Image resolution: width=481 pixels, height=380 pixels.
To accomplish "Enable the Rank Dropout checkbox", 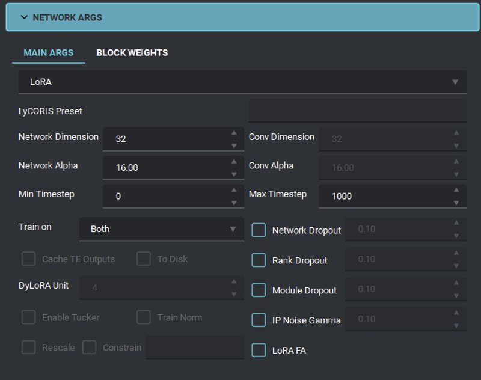I will [259, 260].
